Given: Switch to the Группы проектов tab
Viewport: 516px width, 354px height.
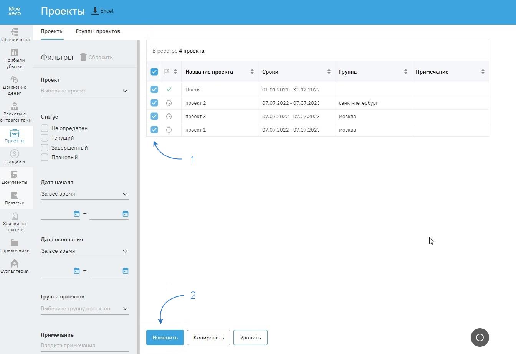Looking at the screenshot, I should 98,31.
